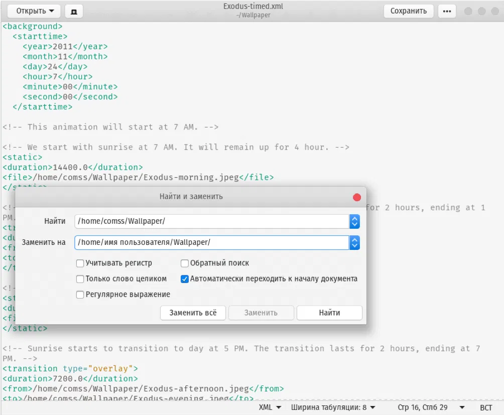Image resolution: width=504 pixels, height=415 pixels.
Task: Expand the Заменить на history dropdown
Action: (x=354, y=242)
